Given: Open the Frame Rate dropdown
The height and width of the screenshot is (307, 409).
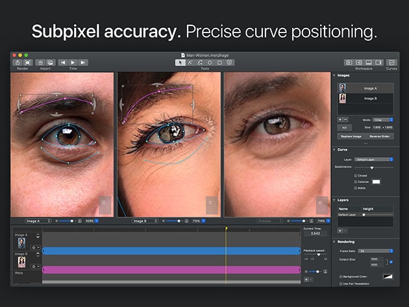Looking at the screenshot, I should coord(375,251).
